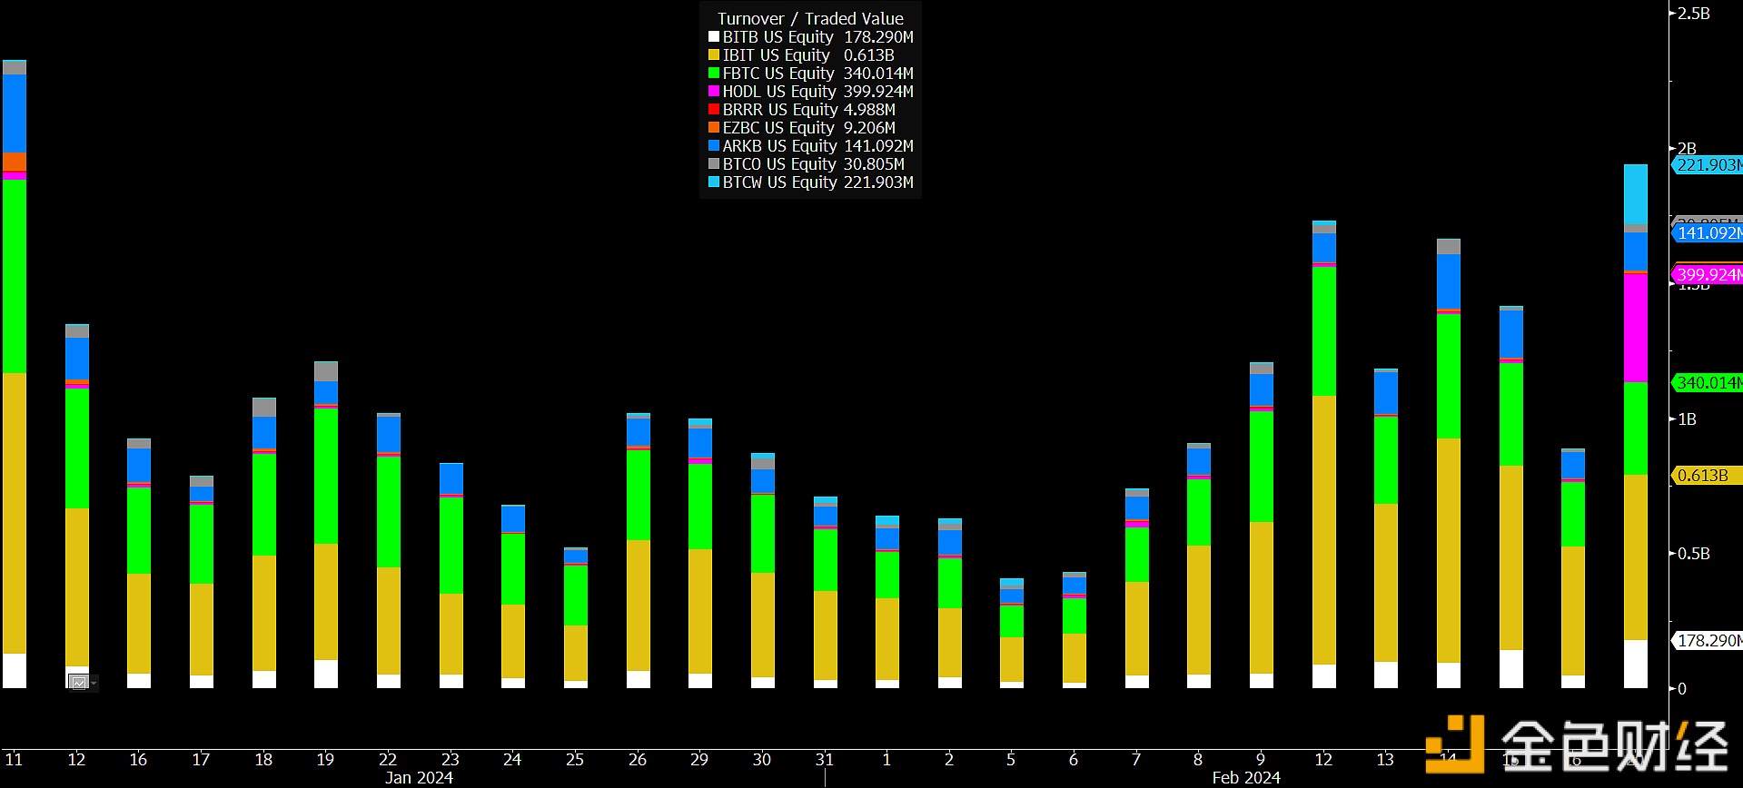Click the blue 141.092M value tag on right axis

pyautogui.click(x=1708, y=233)
